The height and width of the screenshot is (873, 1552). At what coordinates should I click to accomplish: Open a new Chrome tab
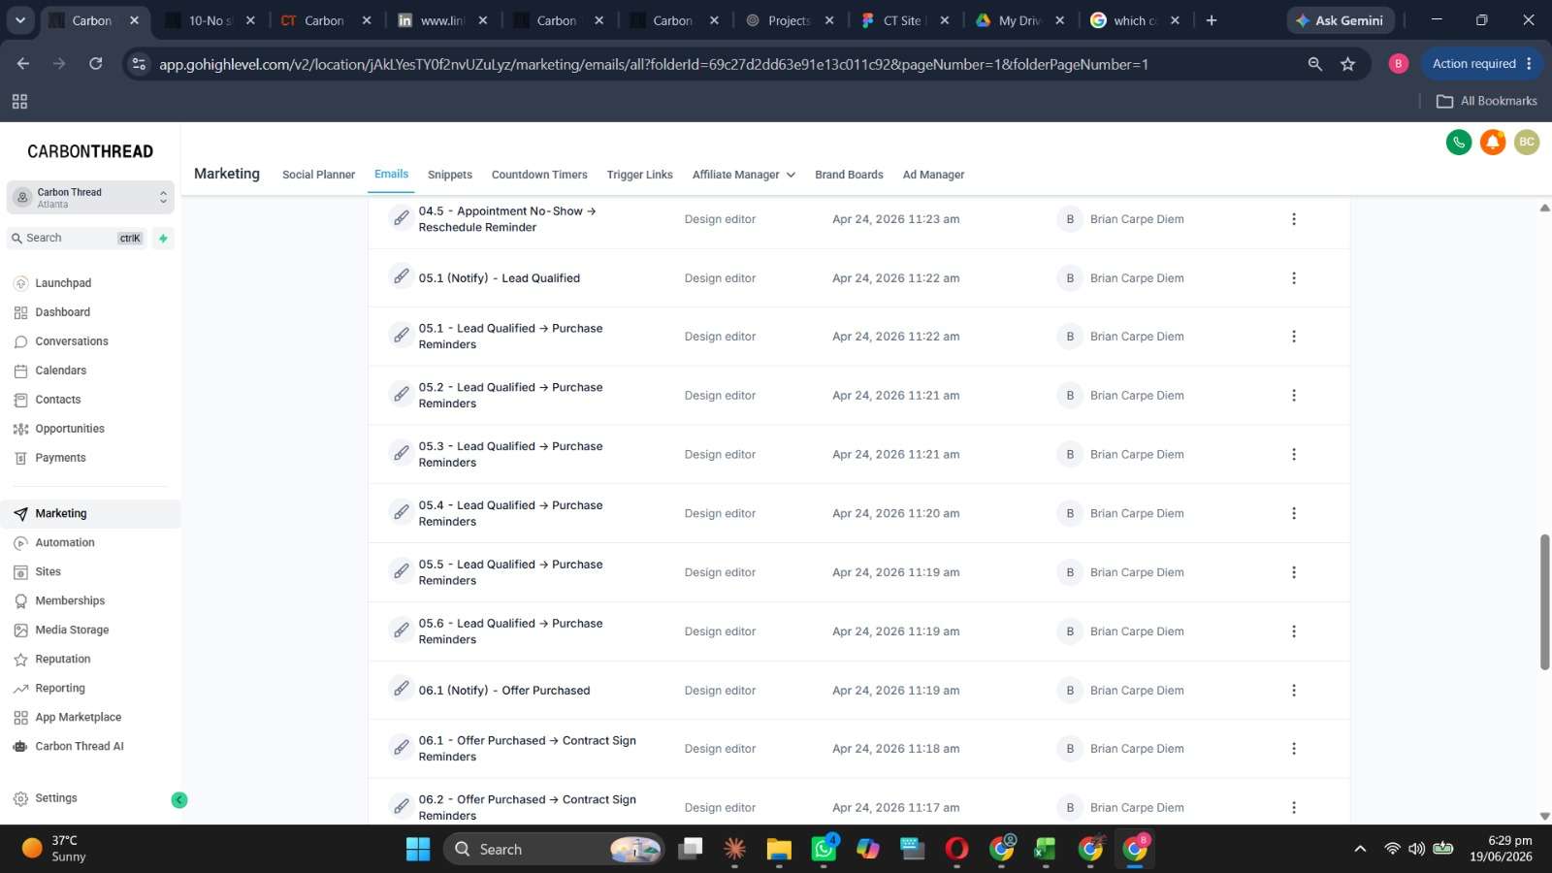point(1211,20)
